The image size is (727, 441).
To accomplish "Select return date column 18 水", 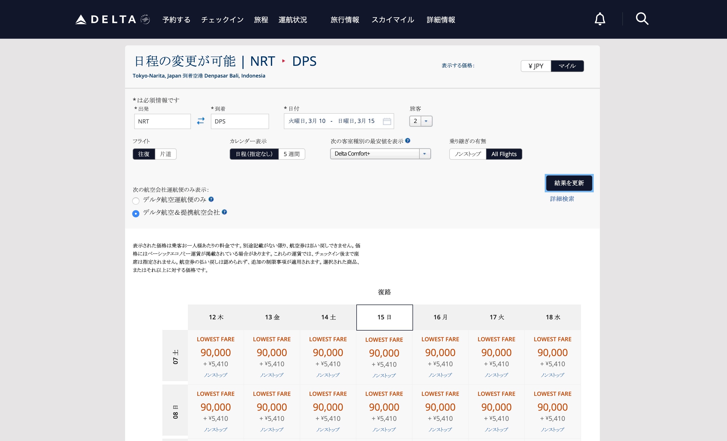I will pyautogui.click(x=553, y=317).
